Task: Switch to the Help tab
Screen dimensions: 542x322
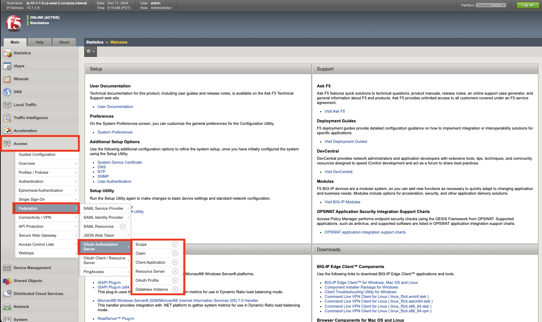Action: (40, 42)
